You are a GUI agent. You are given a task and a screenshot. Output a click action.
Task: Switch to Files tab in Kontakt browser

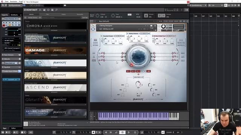coord(47,14)
